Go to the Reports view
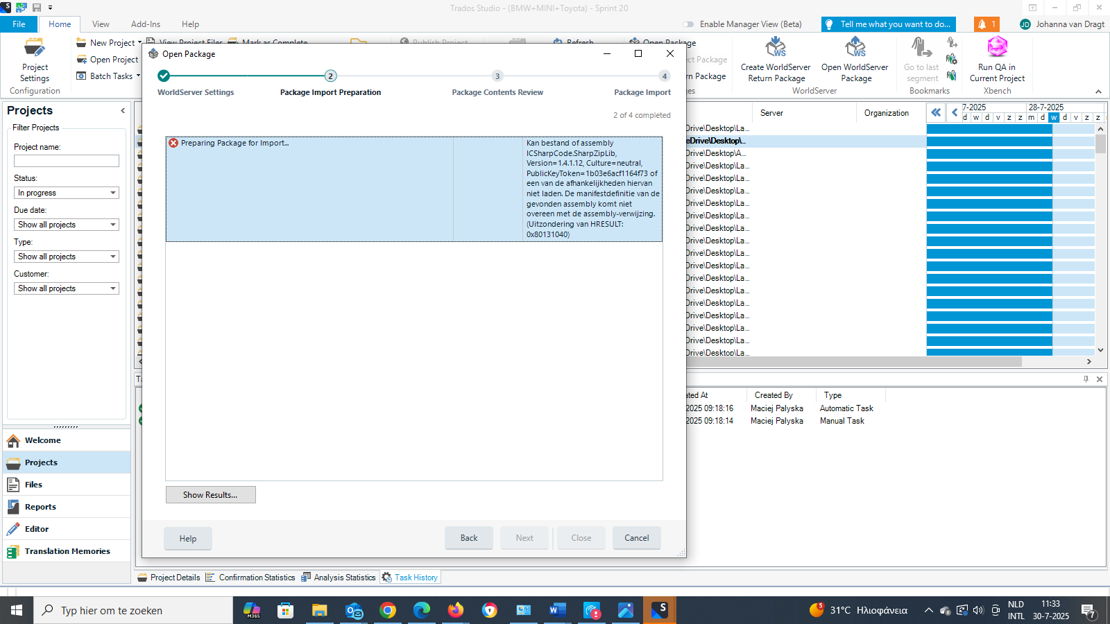The image size is (1110, 624). coord(67,507)
